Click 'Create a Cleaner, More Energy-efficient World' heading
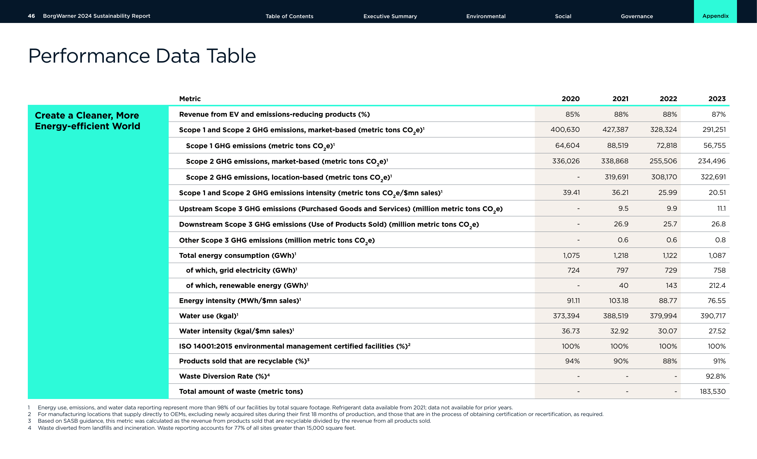757x459 pixels. pos(87,121)
